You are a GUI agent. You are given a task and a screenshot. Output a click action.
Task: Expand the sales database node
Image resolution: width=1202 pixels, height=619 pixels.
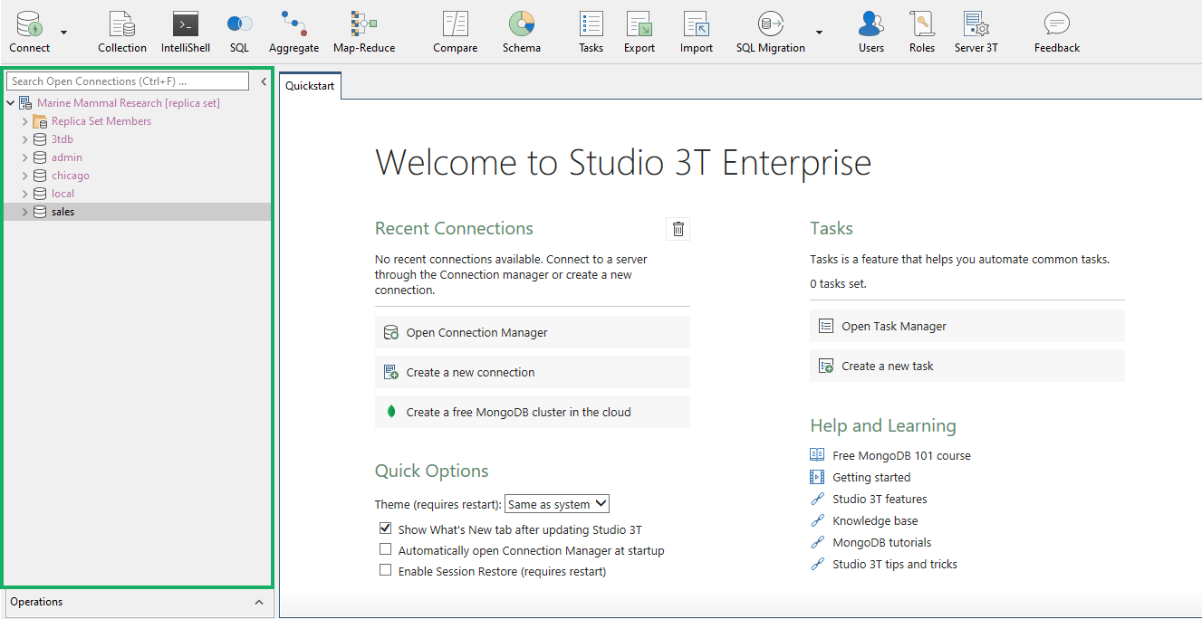(25, 212)
